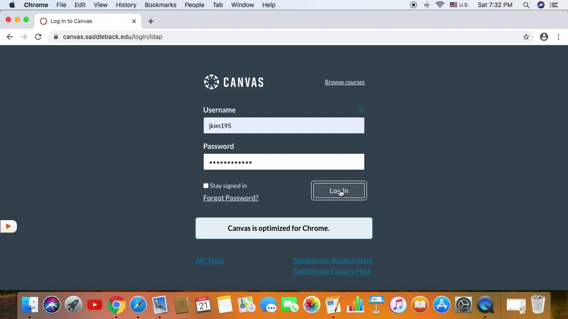Open Mail stamp icon in Dock
Viewport: 568px width, 319px height.
(x=160, y=305)
